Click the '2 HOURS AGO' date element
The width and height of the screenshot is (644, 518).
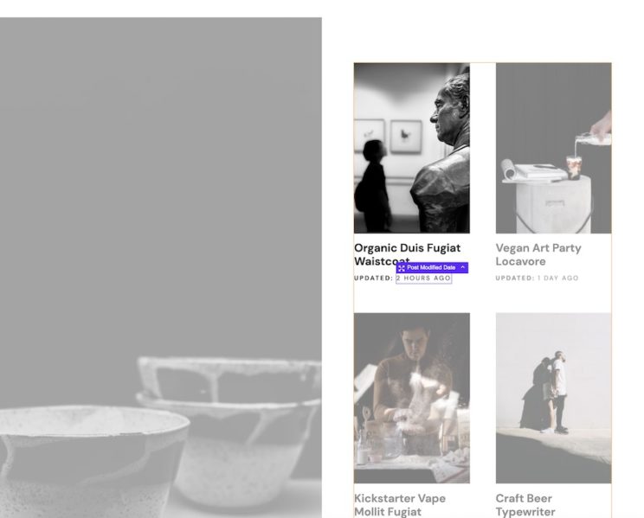tap(423, 278)
